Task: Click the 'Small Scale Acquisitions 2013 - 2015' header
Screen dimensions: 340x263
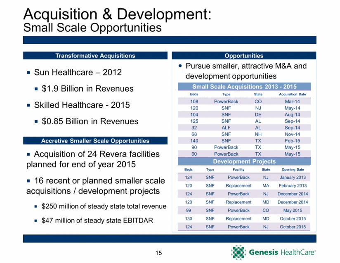Action: coord(244,87)
